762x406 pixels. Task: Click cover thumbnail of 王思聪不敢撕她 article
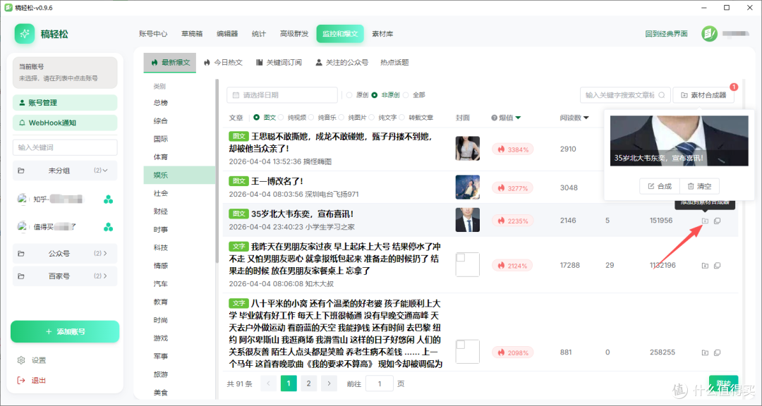click(468, 149)
